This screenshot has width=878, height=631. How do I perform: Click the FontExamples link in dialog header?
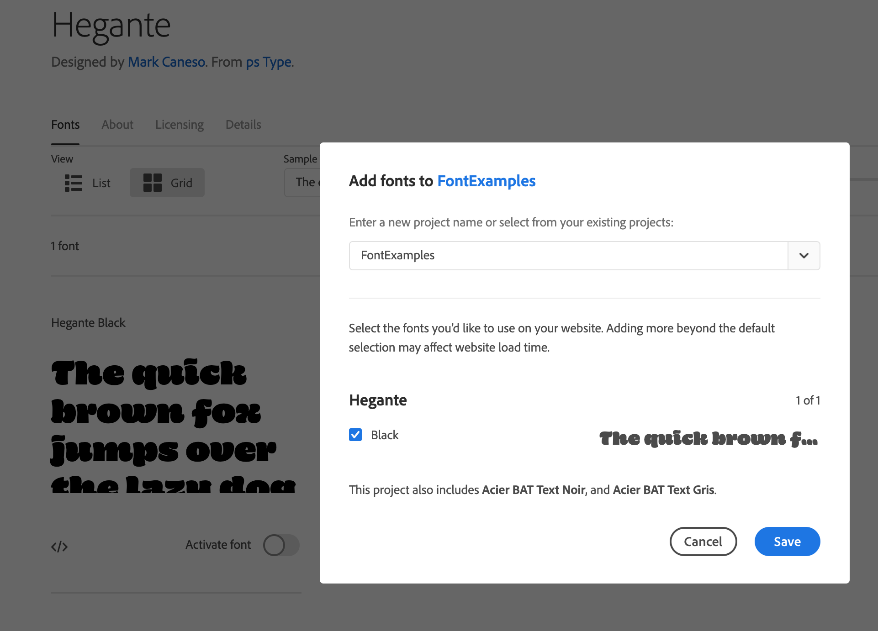(x=487, y=181)
